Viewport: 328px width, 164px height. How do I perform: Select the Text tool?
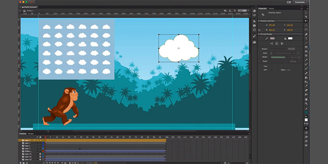(x=306, y=39)
